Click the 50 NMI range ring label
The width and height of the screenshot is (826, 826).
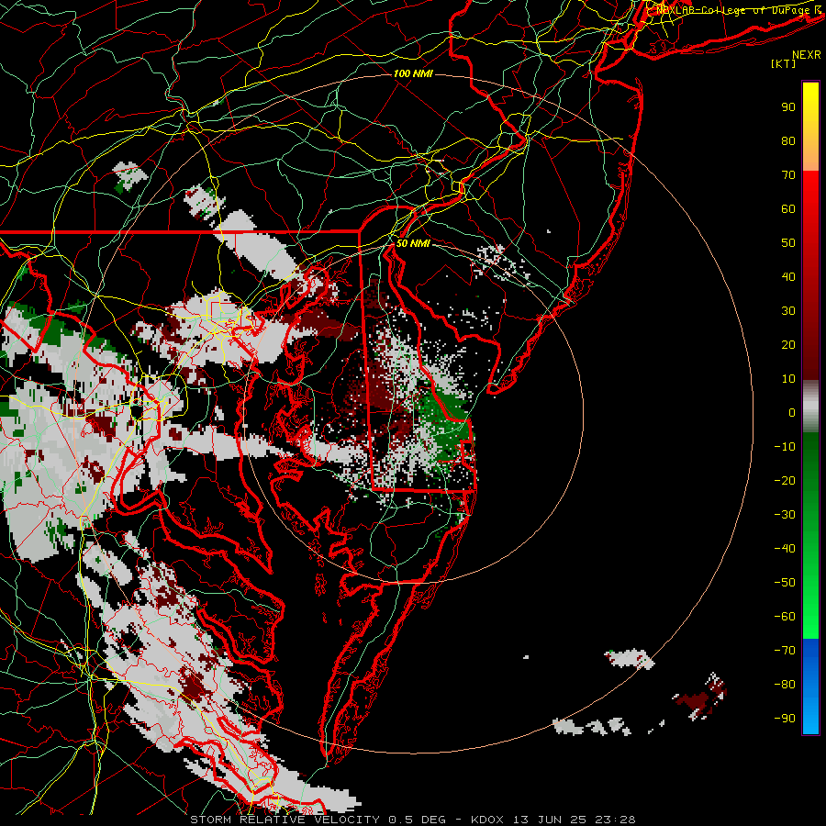413,243
